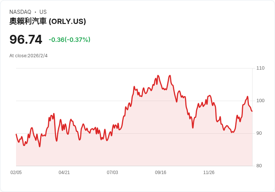Click the 02/05 date axis label
The image size is (275, 192).
(x=16, y=173)
